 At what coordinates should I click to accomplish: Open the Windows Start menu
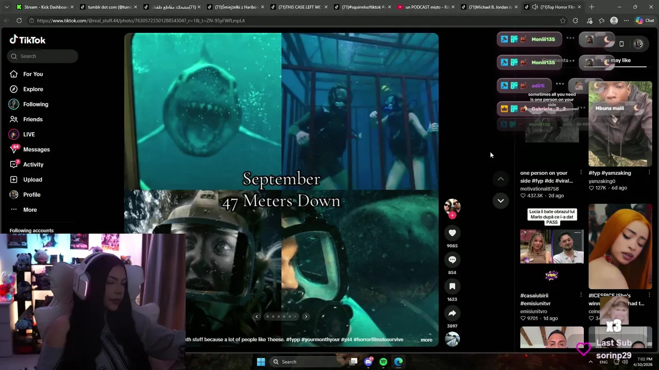pos(261,362)
